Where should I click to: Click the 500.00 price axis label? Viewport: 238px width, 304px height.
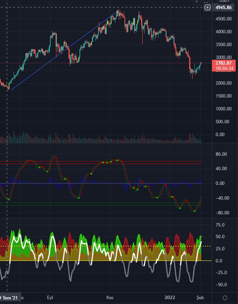click(x=222, y=121)
